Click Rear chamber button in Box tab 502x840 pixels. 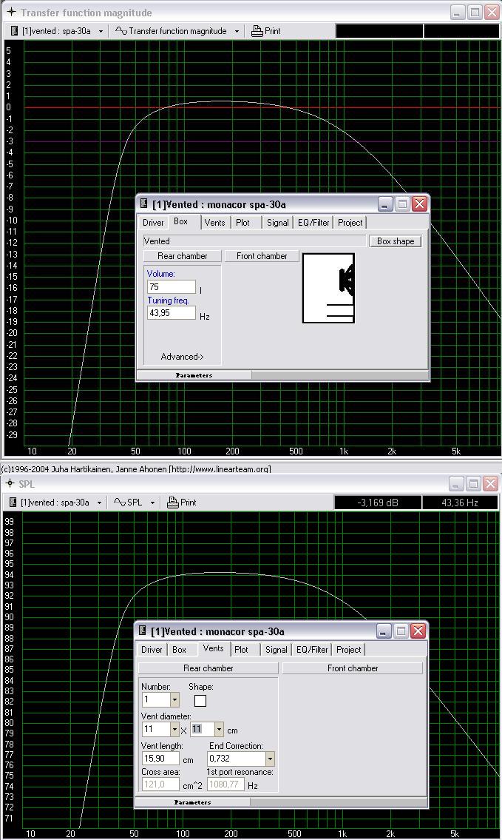coord(182,256)
